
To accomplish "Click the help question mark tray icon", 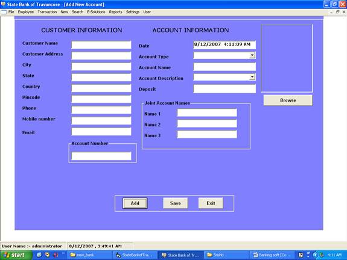I will coord(301,255).
